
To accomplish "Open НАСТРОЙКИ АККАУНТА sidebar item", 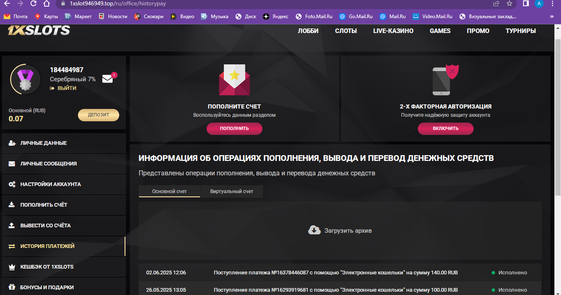I will tap(64, 184).
